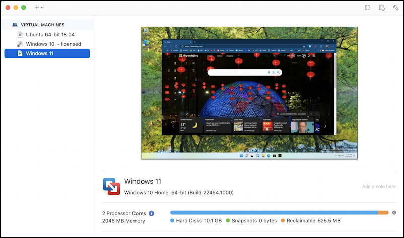The image size is (404, 238).
Task: Click the 2 Processor Cores text
Action: [124, 213]
